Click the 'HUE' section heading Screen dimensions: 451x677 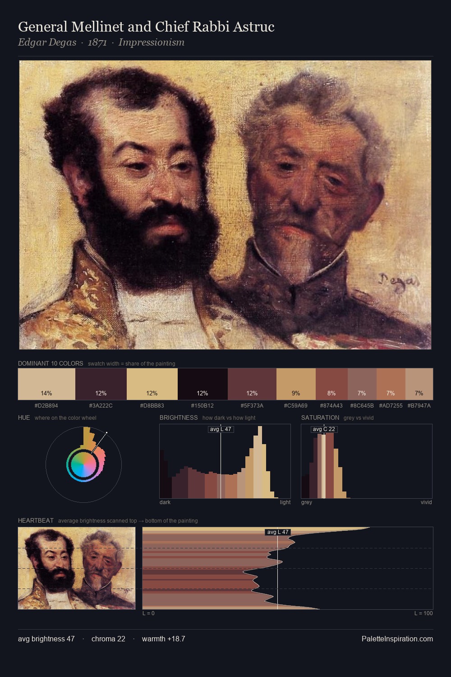[x=24, y=417]
